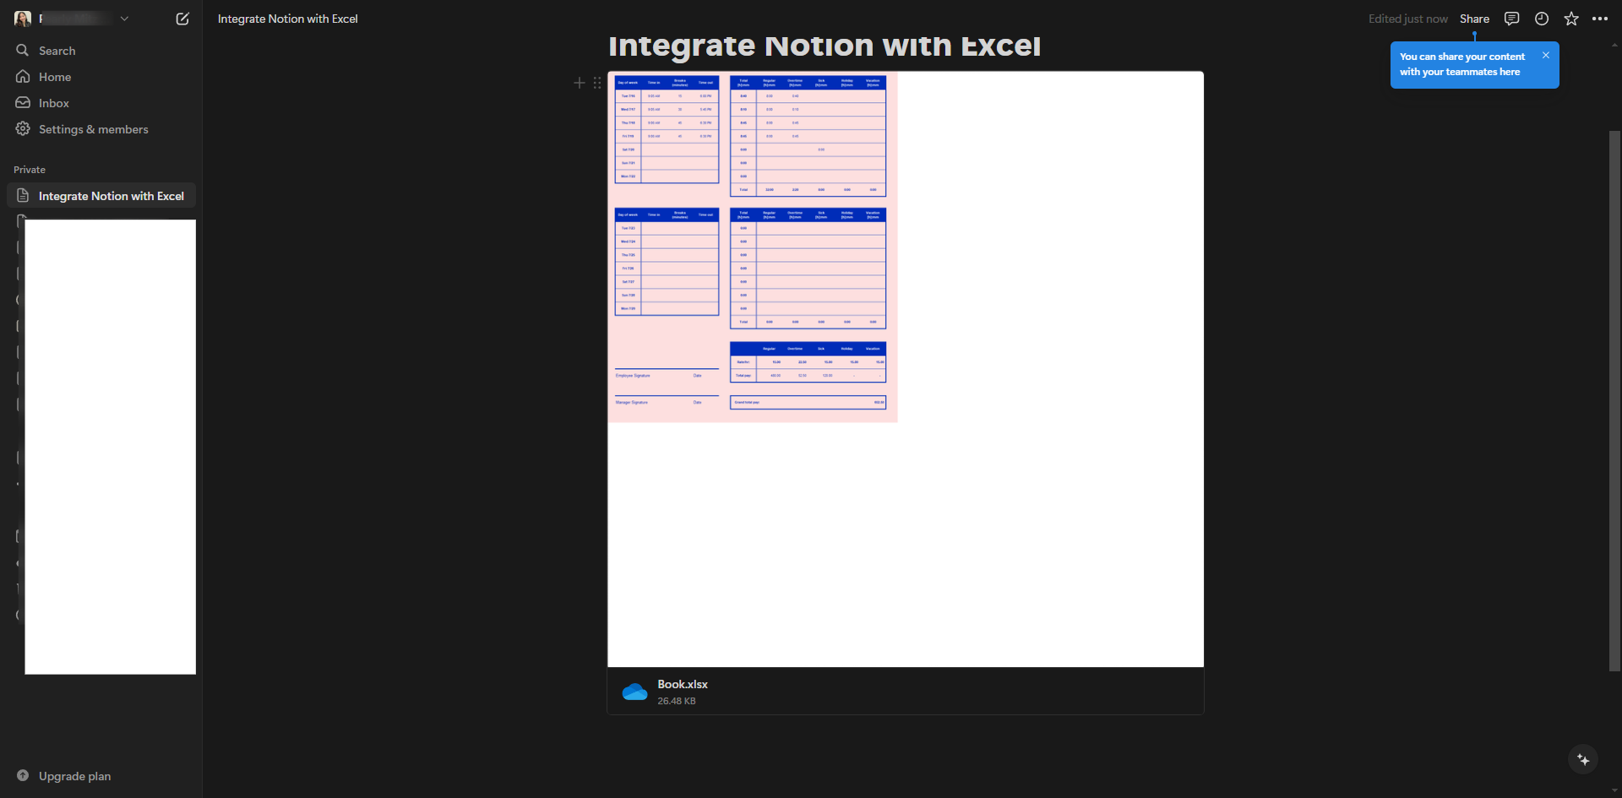Open the page history clock icon
Image resolution: width=1622 pixels, height=798 pixels.
[1542, 19]
